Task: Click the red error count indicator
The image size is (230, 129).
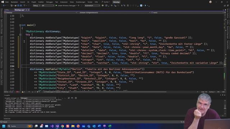Action: pos(18,92)
